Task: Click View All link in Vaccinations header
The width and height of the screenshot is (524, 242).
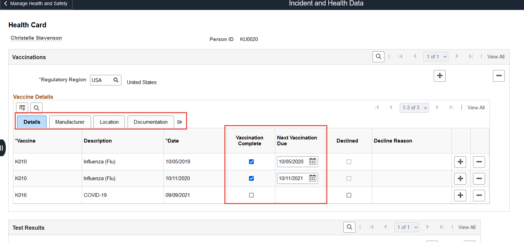Action: coord(496,57)
